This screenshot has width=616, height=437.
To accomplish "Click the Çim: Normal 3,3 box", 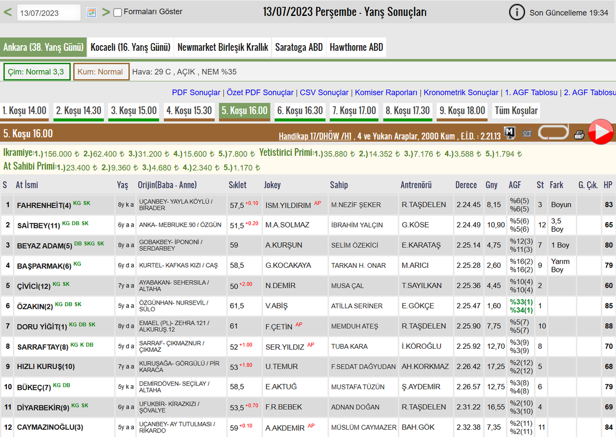I will point(36,72).
